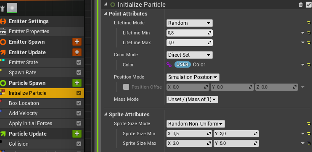Open the Mass Mode dropdown
Screen dimensions: 312x152
[x=192, y=100]
